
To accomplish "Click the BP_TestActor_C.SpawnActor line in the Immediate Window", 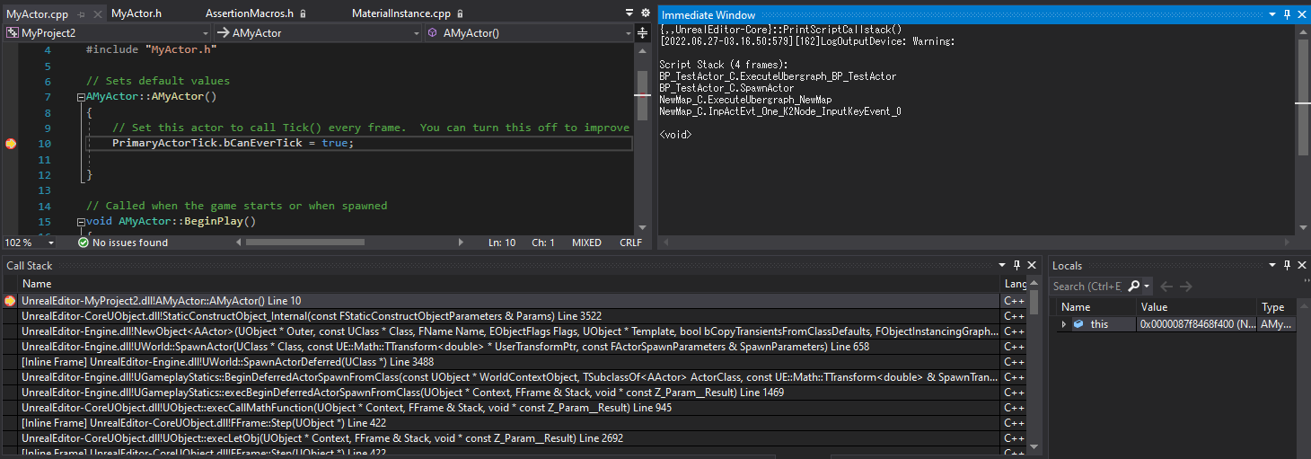I will (726, 88).
